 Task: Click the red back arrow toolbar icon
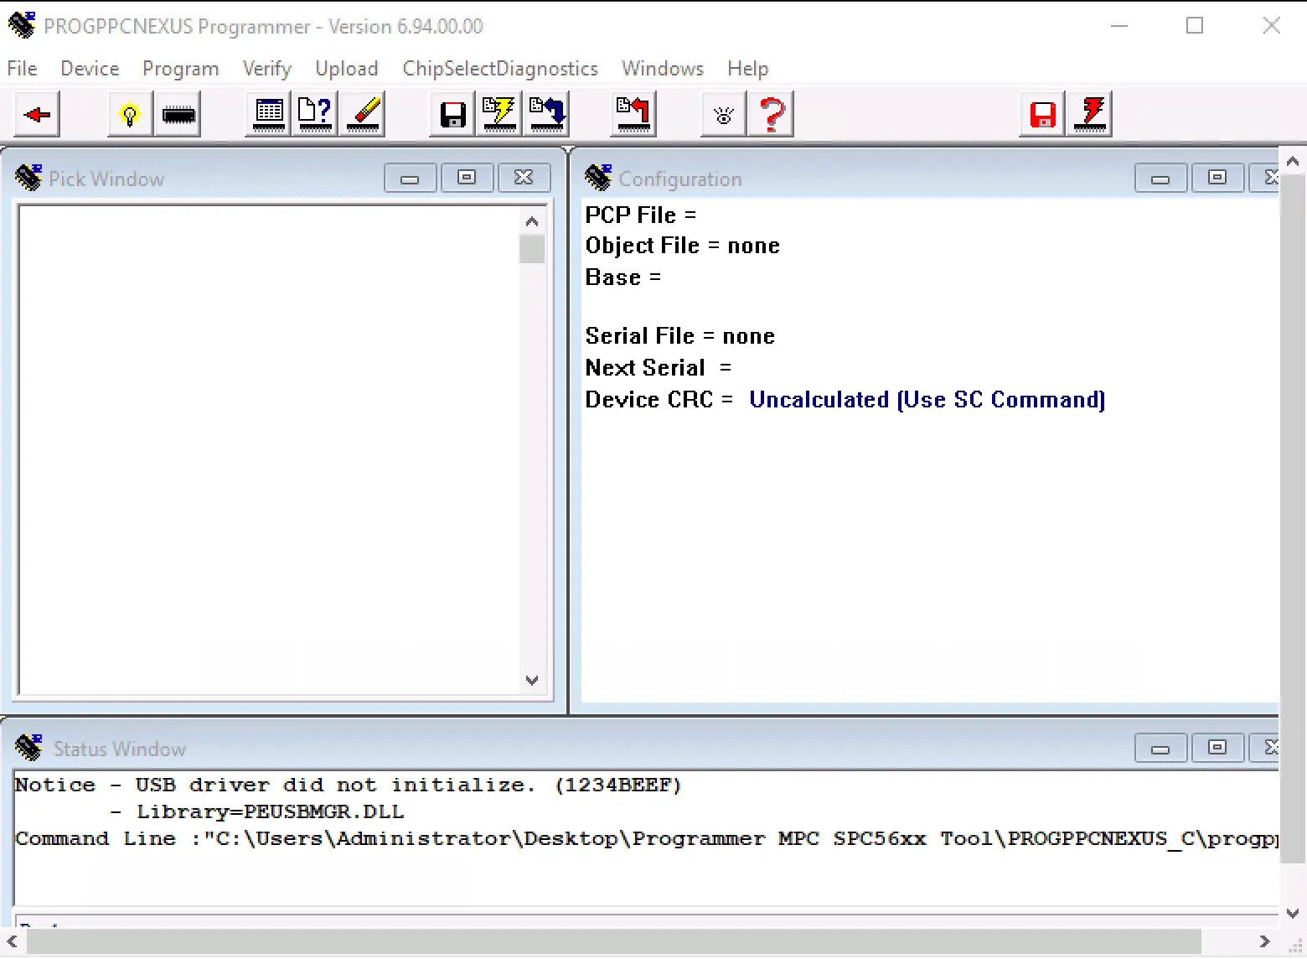[37, 114]
